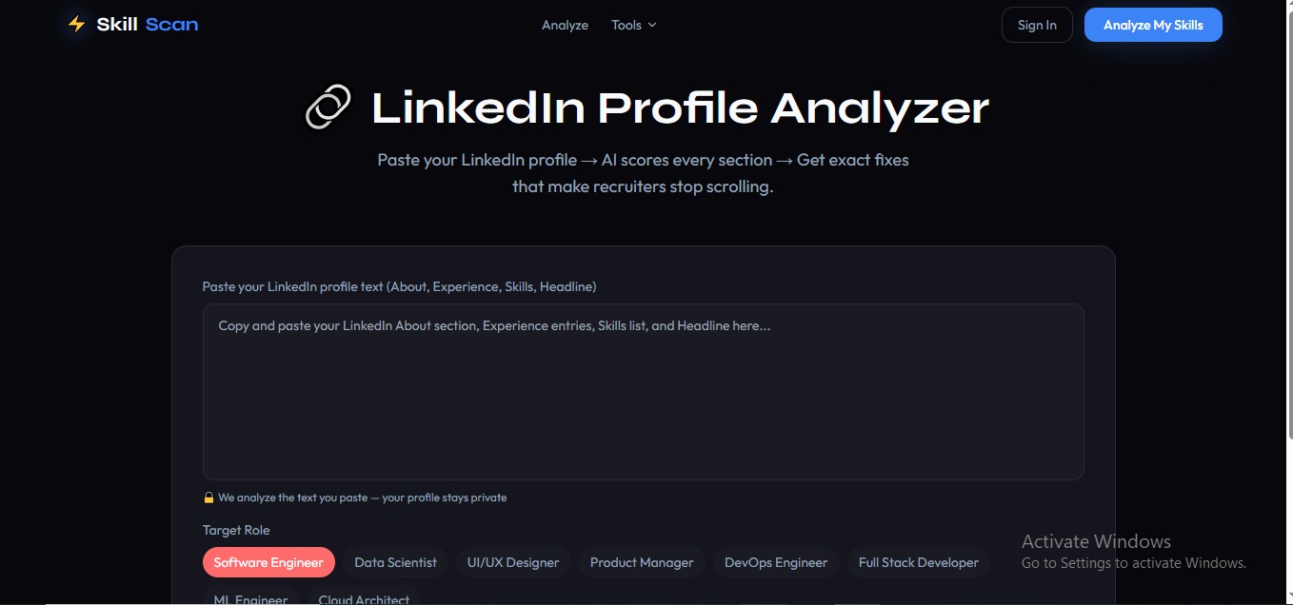Image resolution: width=1293 pixels, height=605 pixels.
Task: Select the Software Engineer target role
Action: [x=269, y=562]
